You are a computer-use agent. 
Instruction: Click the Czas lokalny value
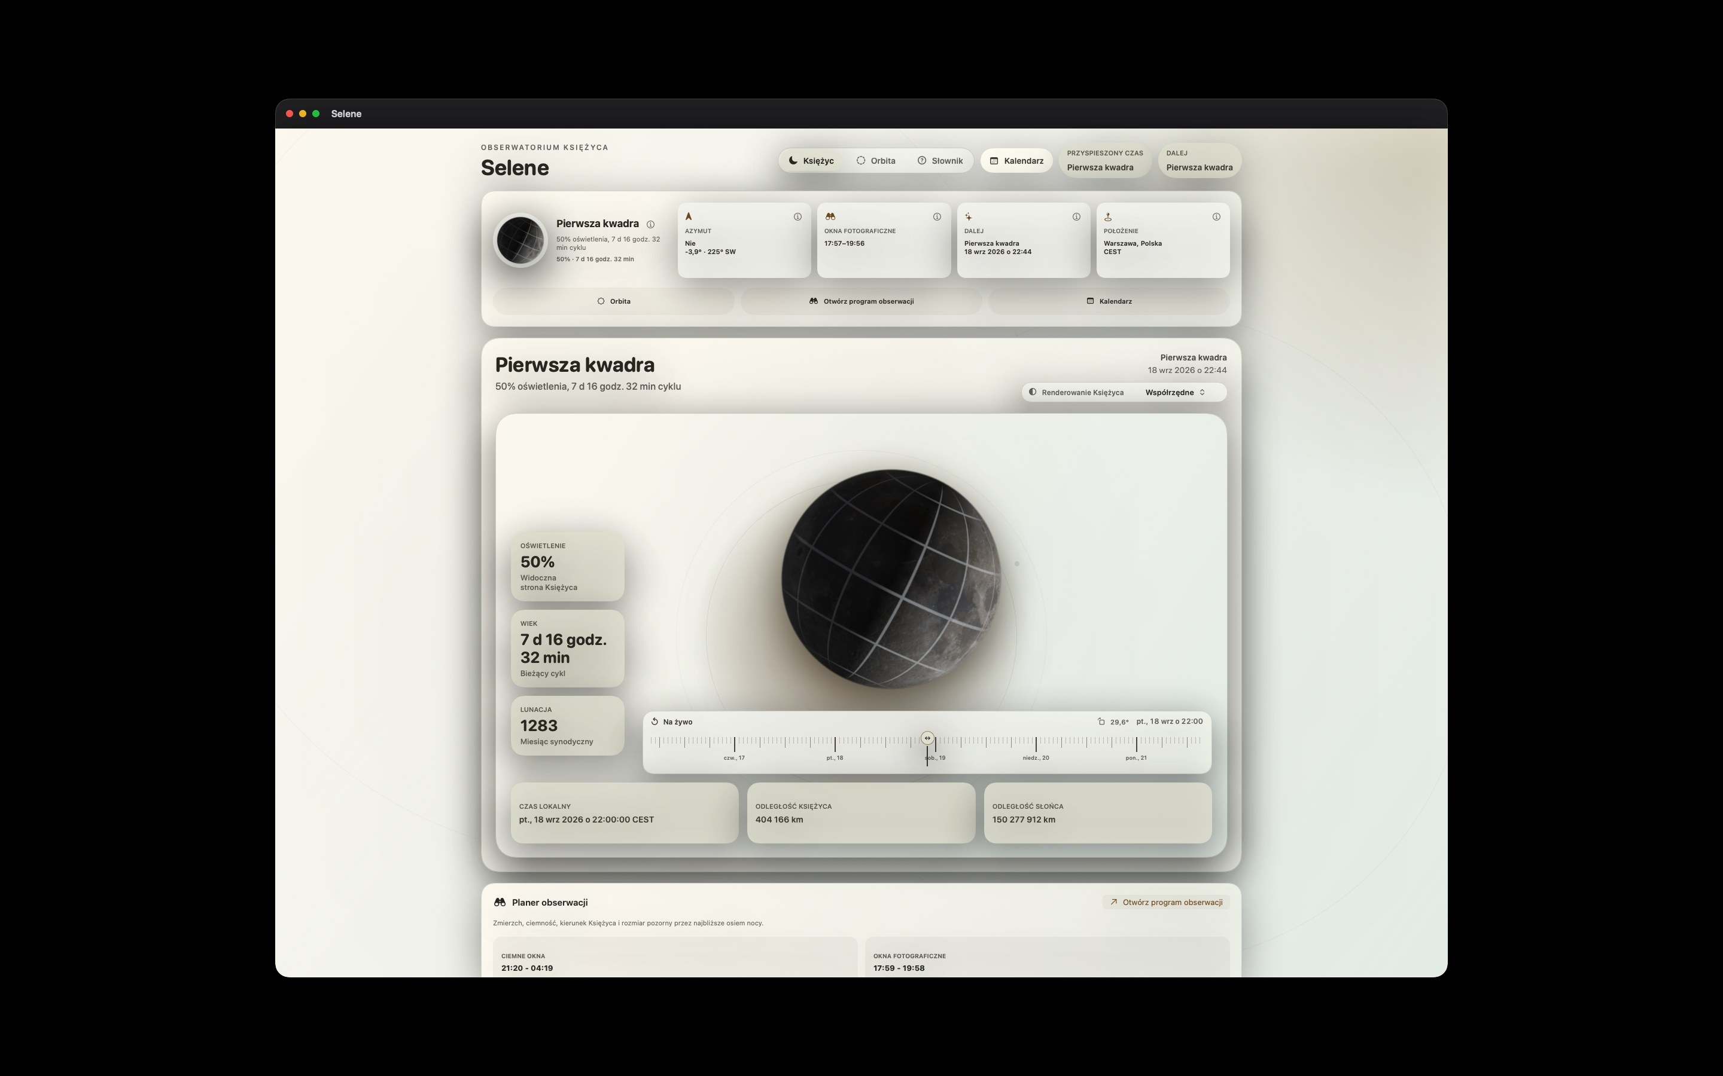coord(586,820)
